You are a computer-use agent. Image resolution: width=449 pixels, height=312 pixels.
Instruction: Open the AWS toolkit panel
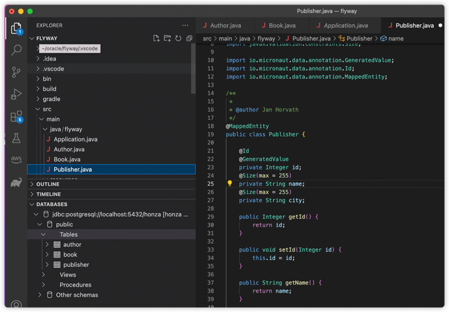pyautogui.click(x=16, y=160)
